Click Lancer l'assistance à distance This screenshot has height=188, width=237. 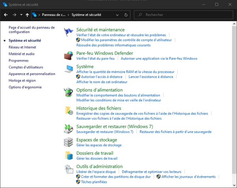(x=151, y=77)
